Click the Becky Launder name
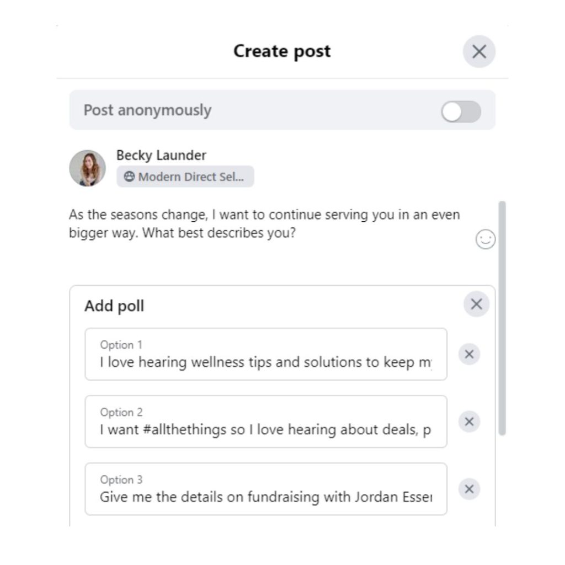 coord(161,156)
